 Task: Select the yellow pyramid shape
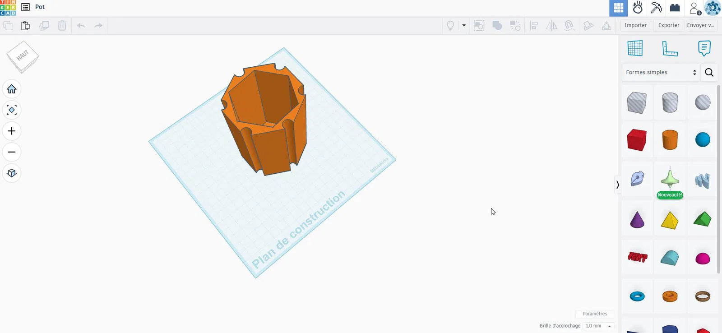[x=670, y=220]
